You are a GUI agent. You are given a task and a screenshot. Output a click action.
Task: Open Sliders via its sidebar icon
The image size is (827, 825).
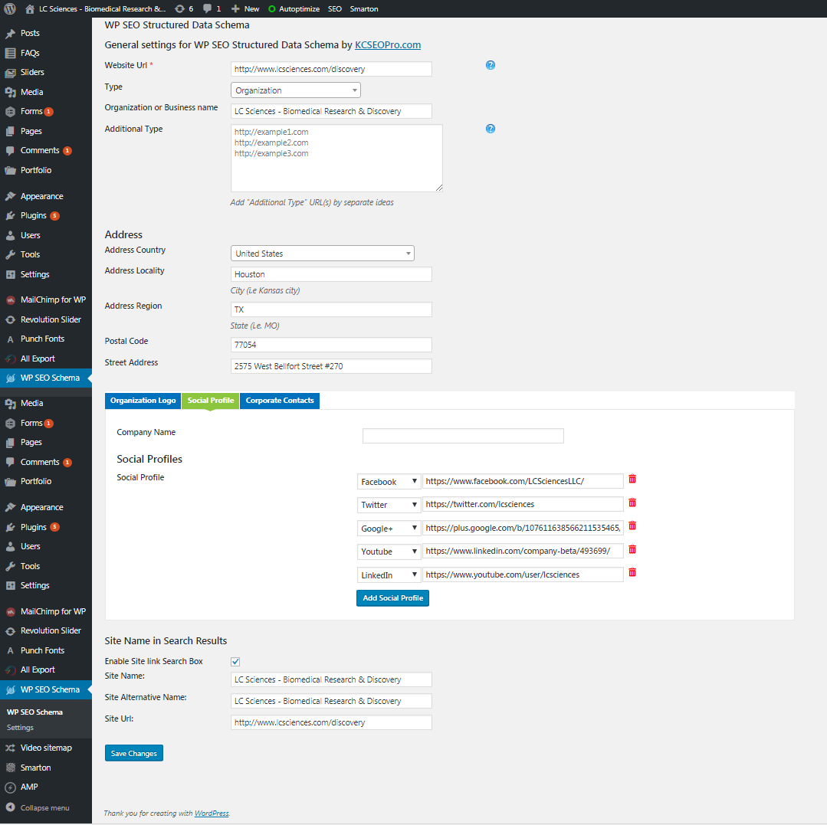tap(10, 73)
